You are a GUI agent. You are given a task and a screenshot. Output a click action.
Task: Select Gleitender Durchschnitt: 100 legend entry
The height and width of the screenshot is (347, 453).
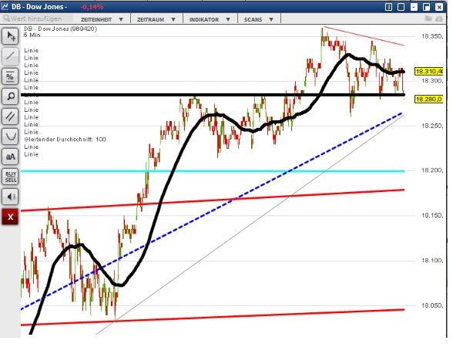(x=65, y=140)
